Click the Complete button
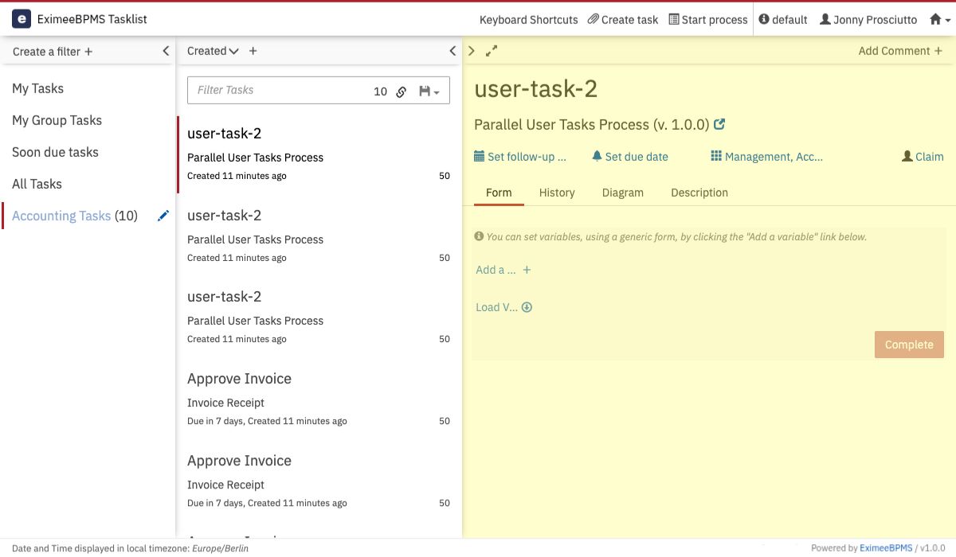The height and width of the screenshot is (557, 956). [x=909, y=345]
